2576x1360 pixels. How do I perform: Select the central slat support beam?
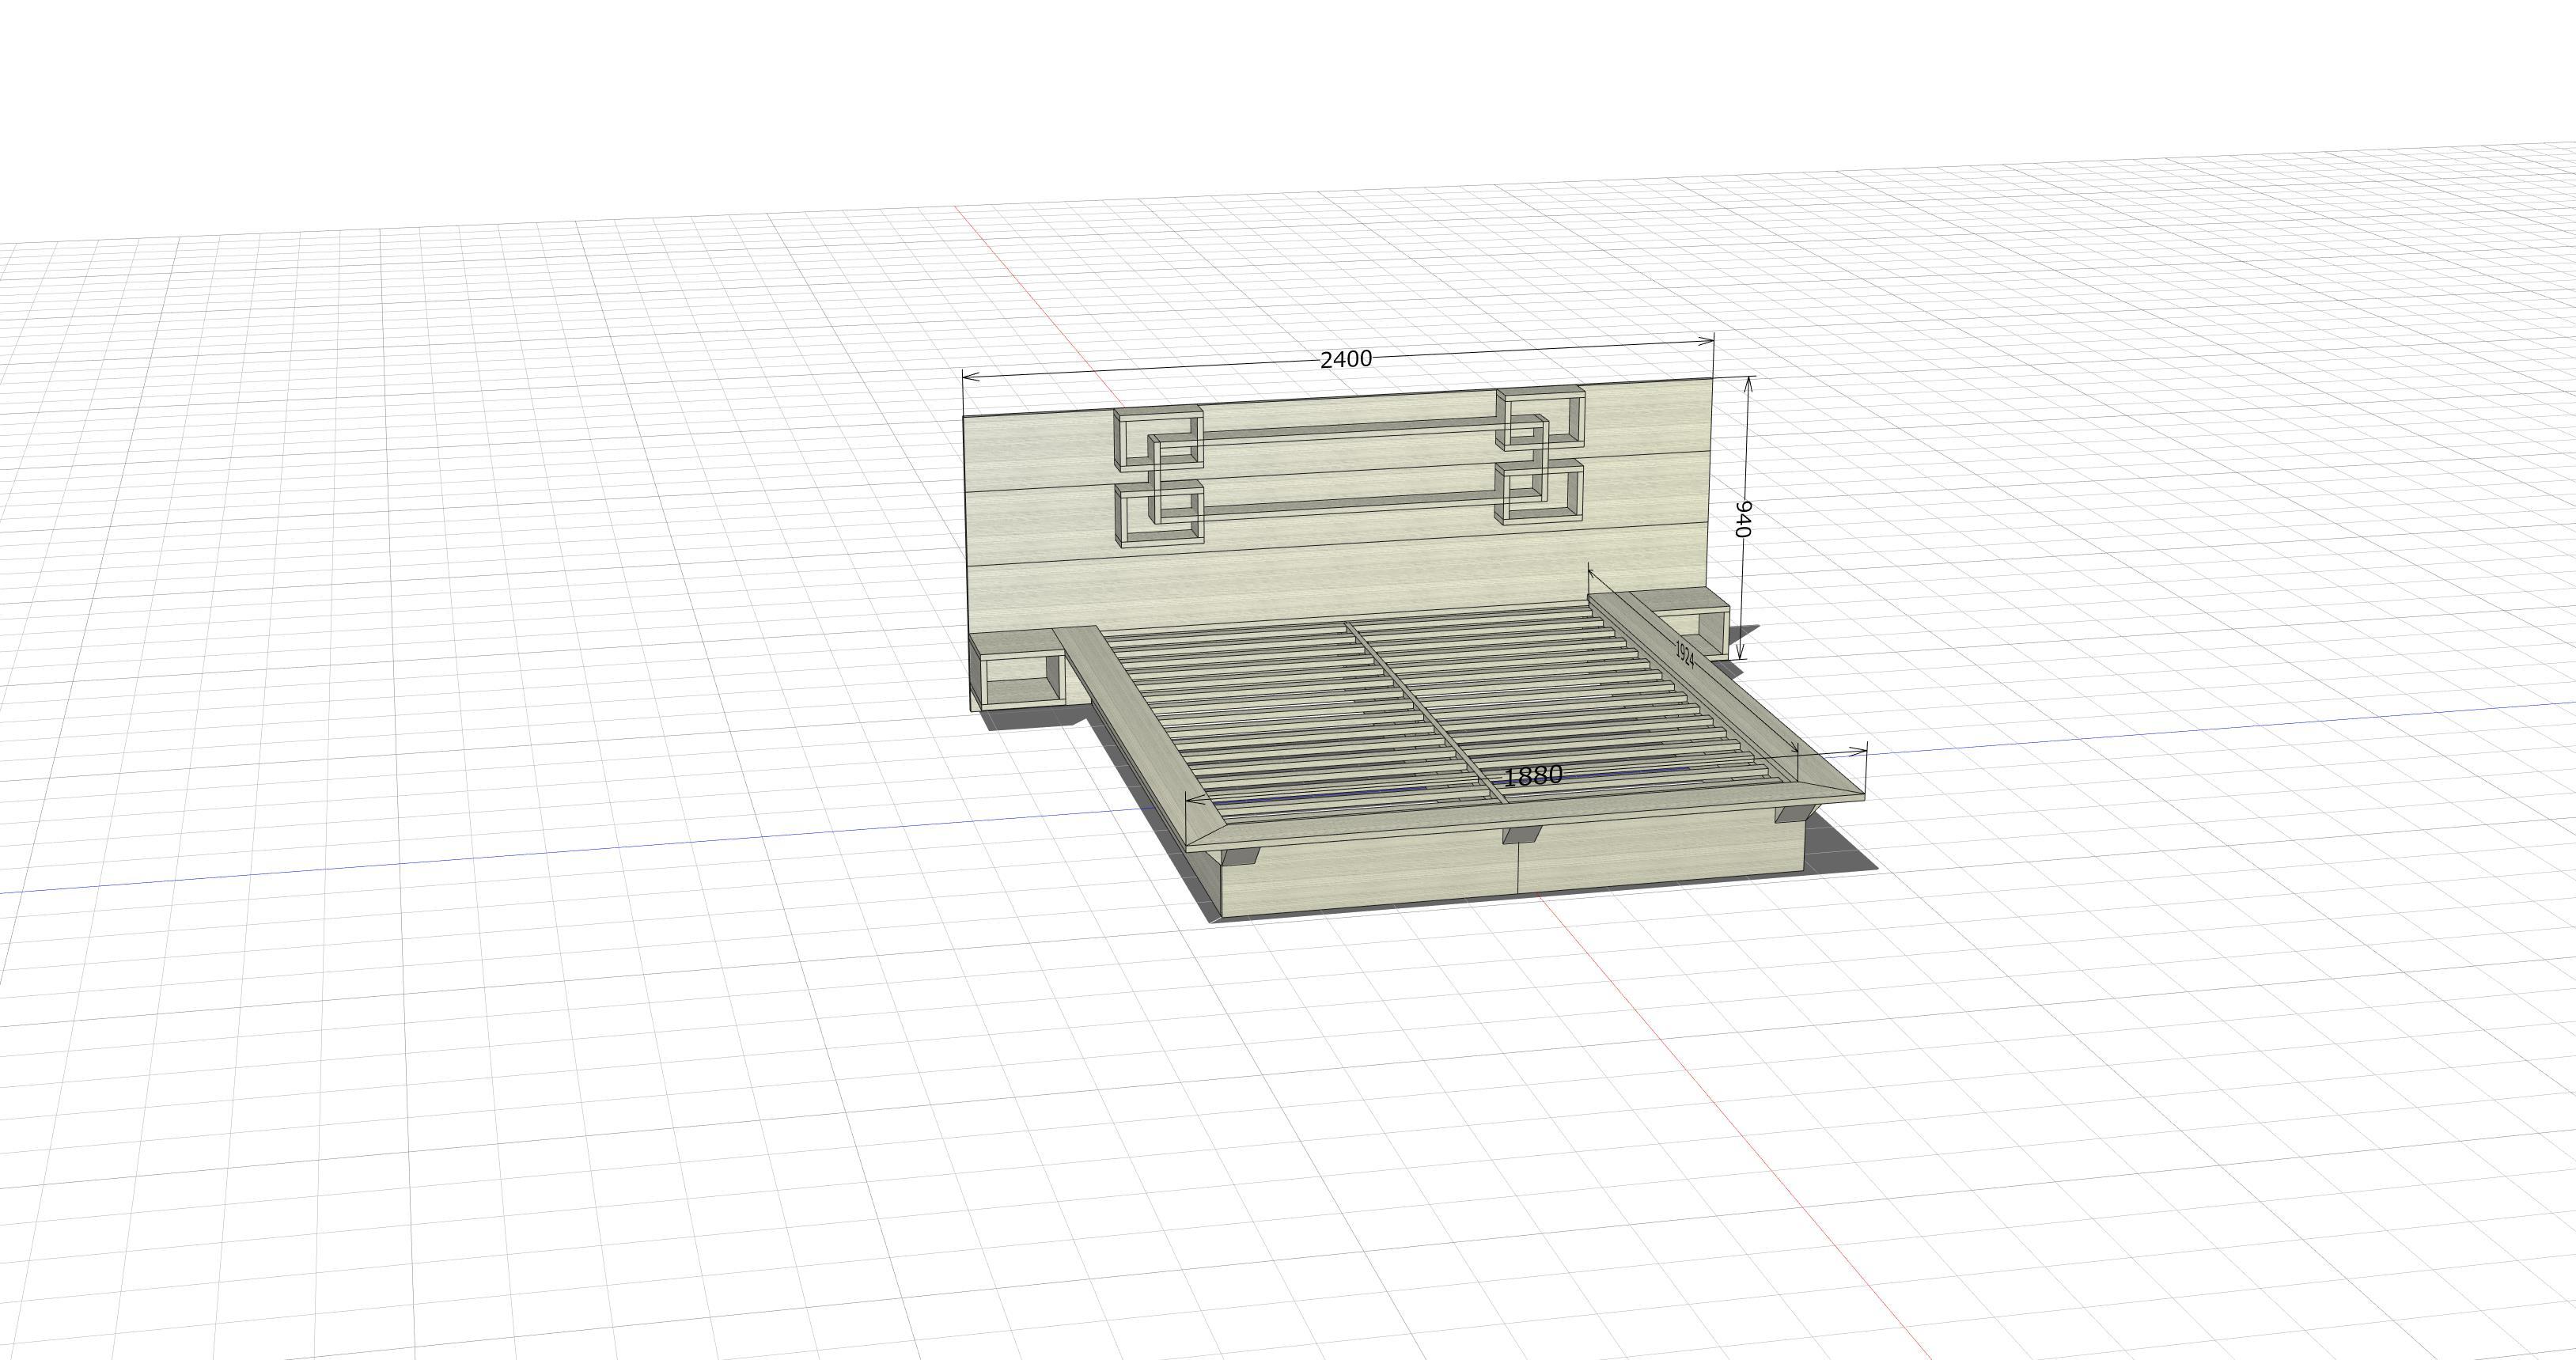(x=1424, y=711)
